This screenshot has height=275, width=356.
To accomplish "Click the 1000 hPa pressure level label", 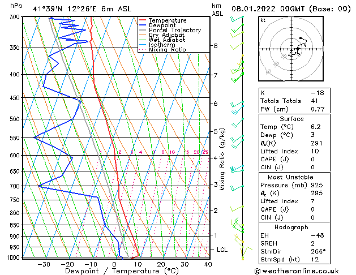I will click(x=13, y=257).
